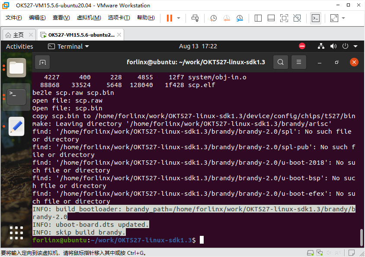
Task: Switch to Unity mode
Action: click(x=297, y=18)
